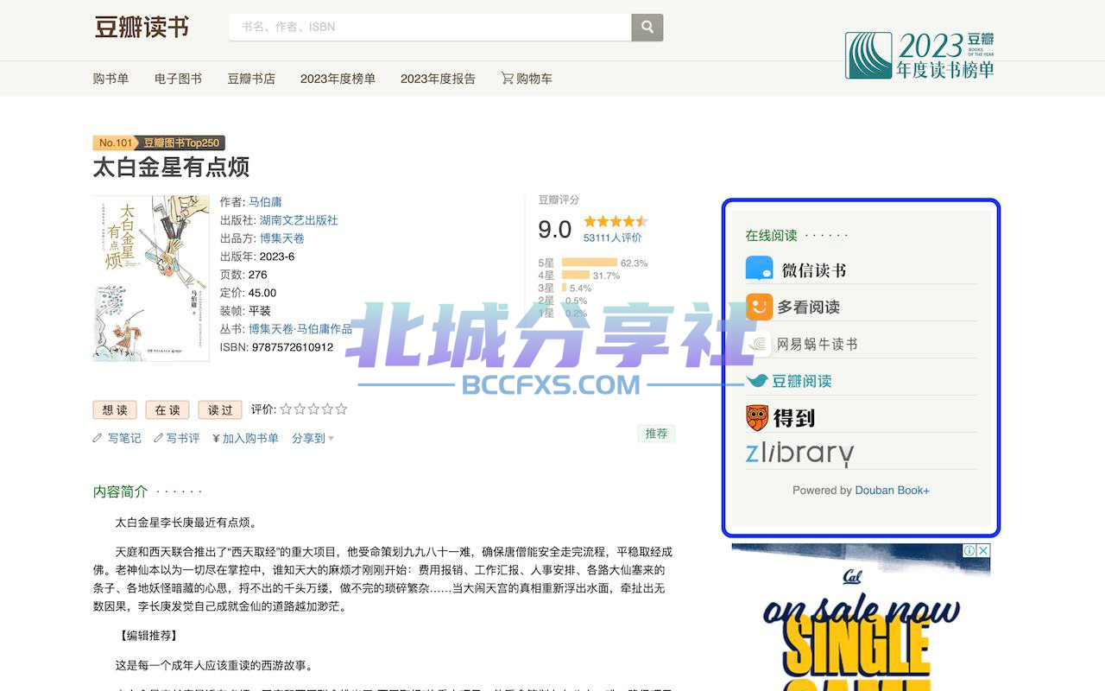Click the 出版年: 2023-6 line
1105x691 pixels.
257,257
